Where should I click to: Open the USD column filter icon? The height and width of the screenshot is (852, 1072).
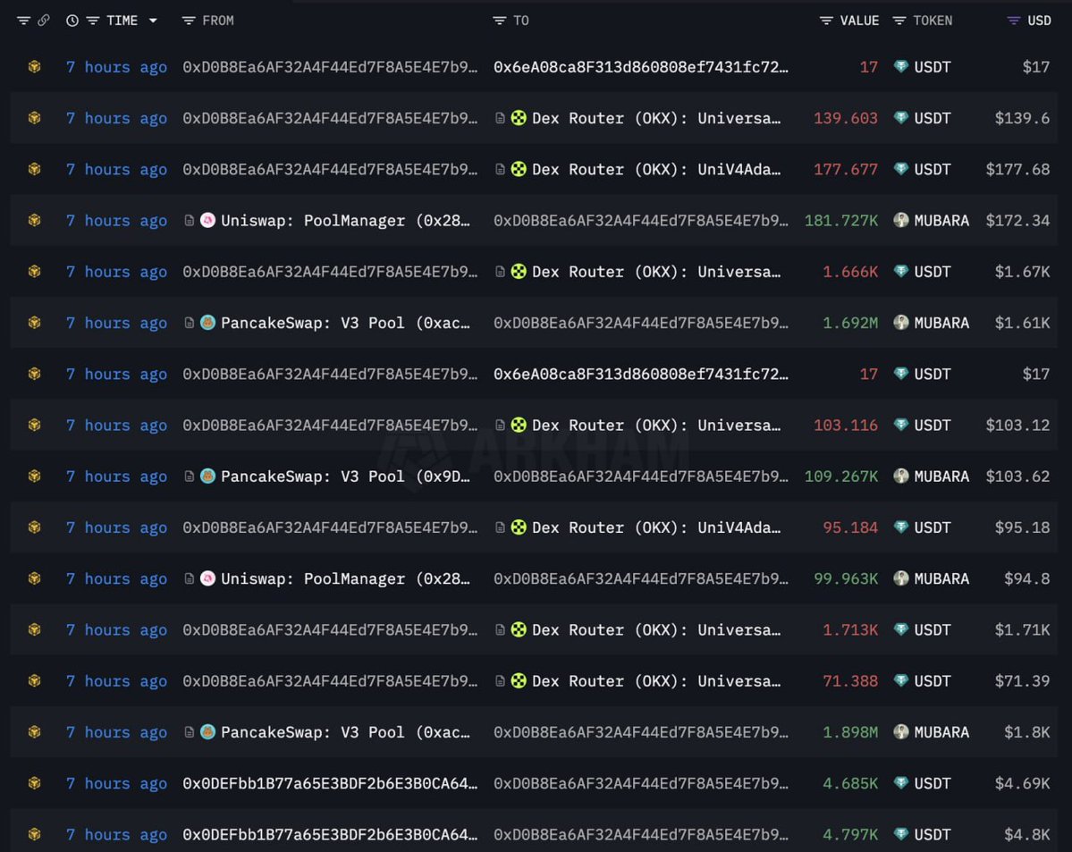pyautogui.click(x=1013, y=21)
